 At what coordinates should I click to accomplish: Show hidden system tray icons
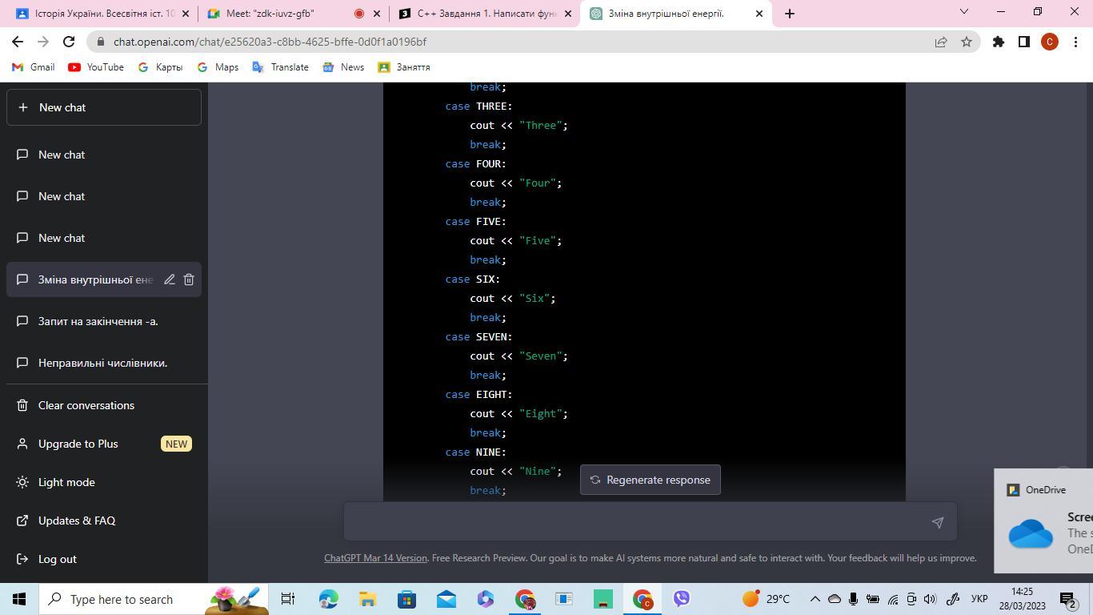[x=815, y=599]
